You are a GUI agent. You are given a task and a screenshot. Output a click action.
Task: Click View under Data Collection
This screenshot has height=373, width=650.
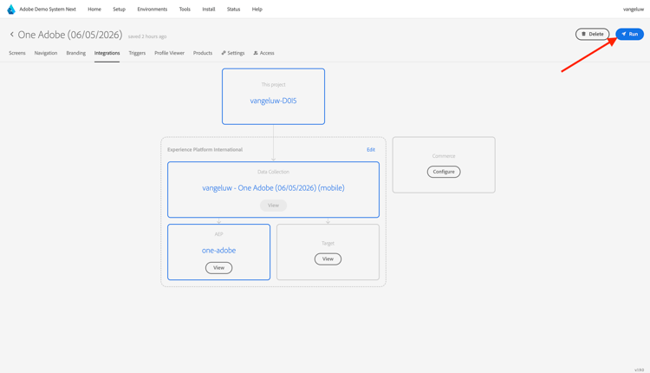273,206
